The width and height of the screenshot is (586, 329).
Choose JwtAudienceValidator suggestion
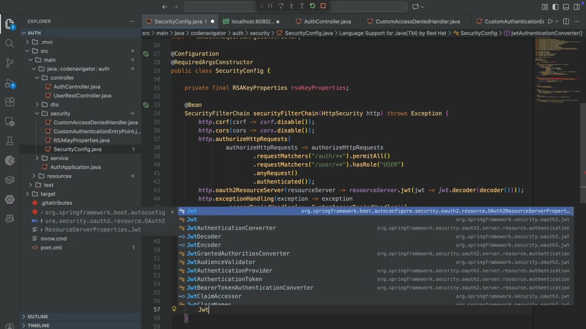click(x=375, y=262)
